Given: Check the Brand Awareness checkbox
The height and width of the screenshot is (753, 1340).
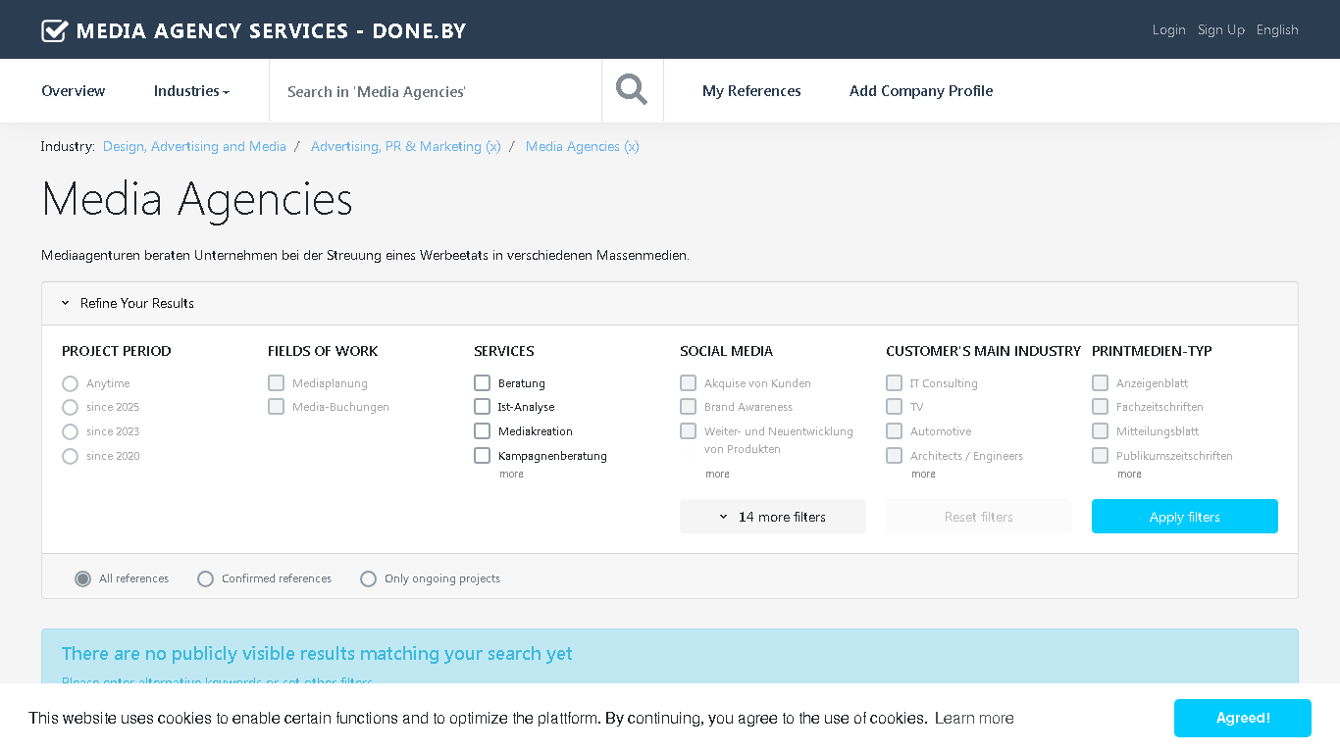Looking at the screenshot, I should pyautogui.click(x=688, y=406).
